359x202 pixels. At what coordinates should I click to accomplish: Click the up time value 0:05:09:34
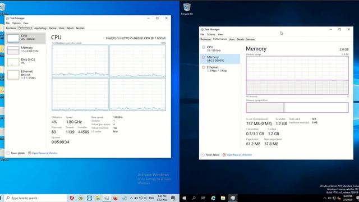[x=61, y=142]
